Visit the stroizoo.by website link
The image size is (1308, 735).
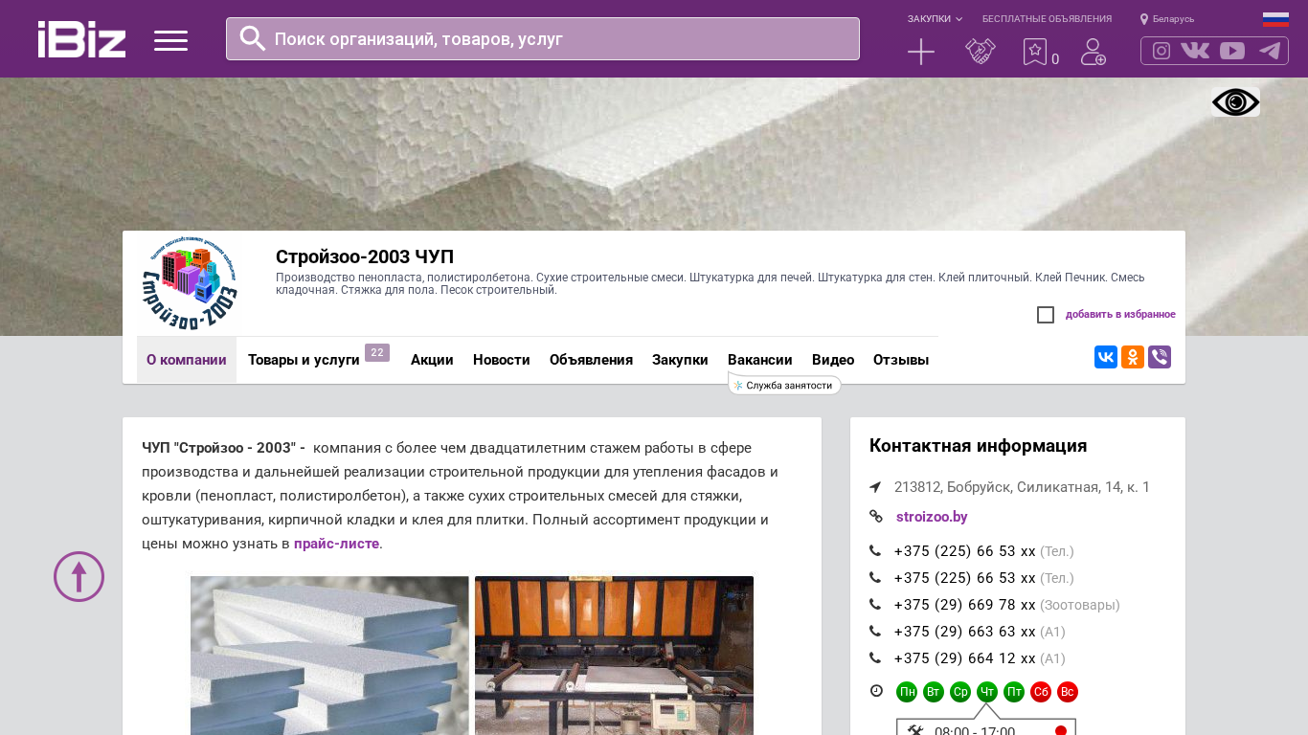[x=932, y=517]
